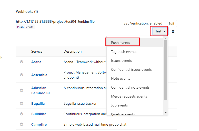This screenshot has height=131, width=199.
Task: Click the webhook URL test04_Jenkinsfile
Action: 55,22
